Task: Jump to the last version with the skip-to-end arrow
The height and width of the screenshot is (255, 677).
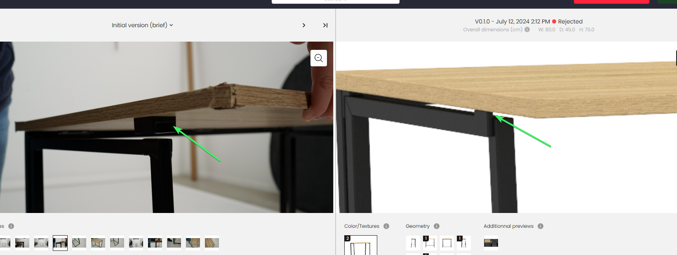Action: (x=325, y=25)
